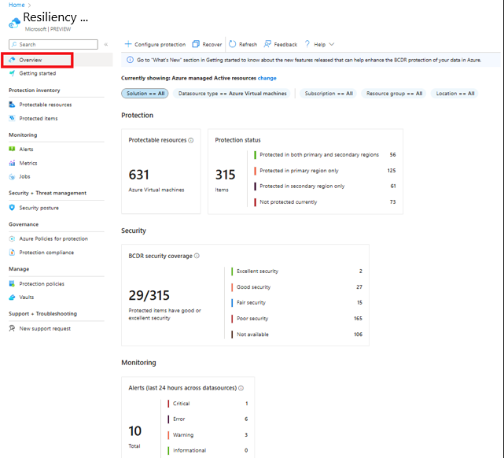Click Protected in primary region only row
Image resolution: width=504 pixels, height=458 pixels.
(325, 171)
